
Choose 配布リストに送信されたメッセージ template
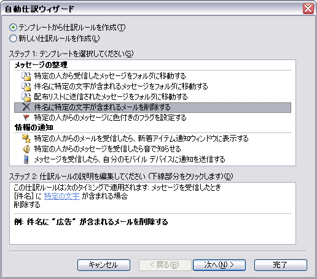pyautogui.click(x=111, y=97)
